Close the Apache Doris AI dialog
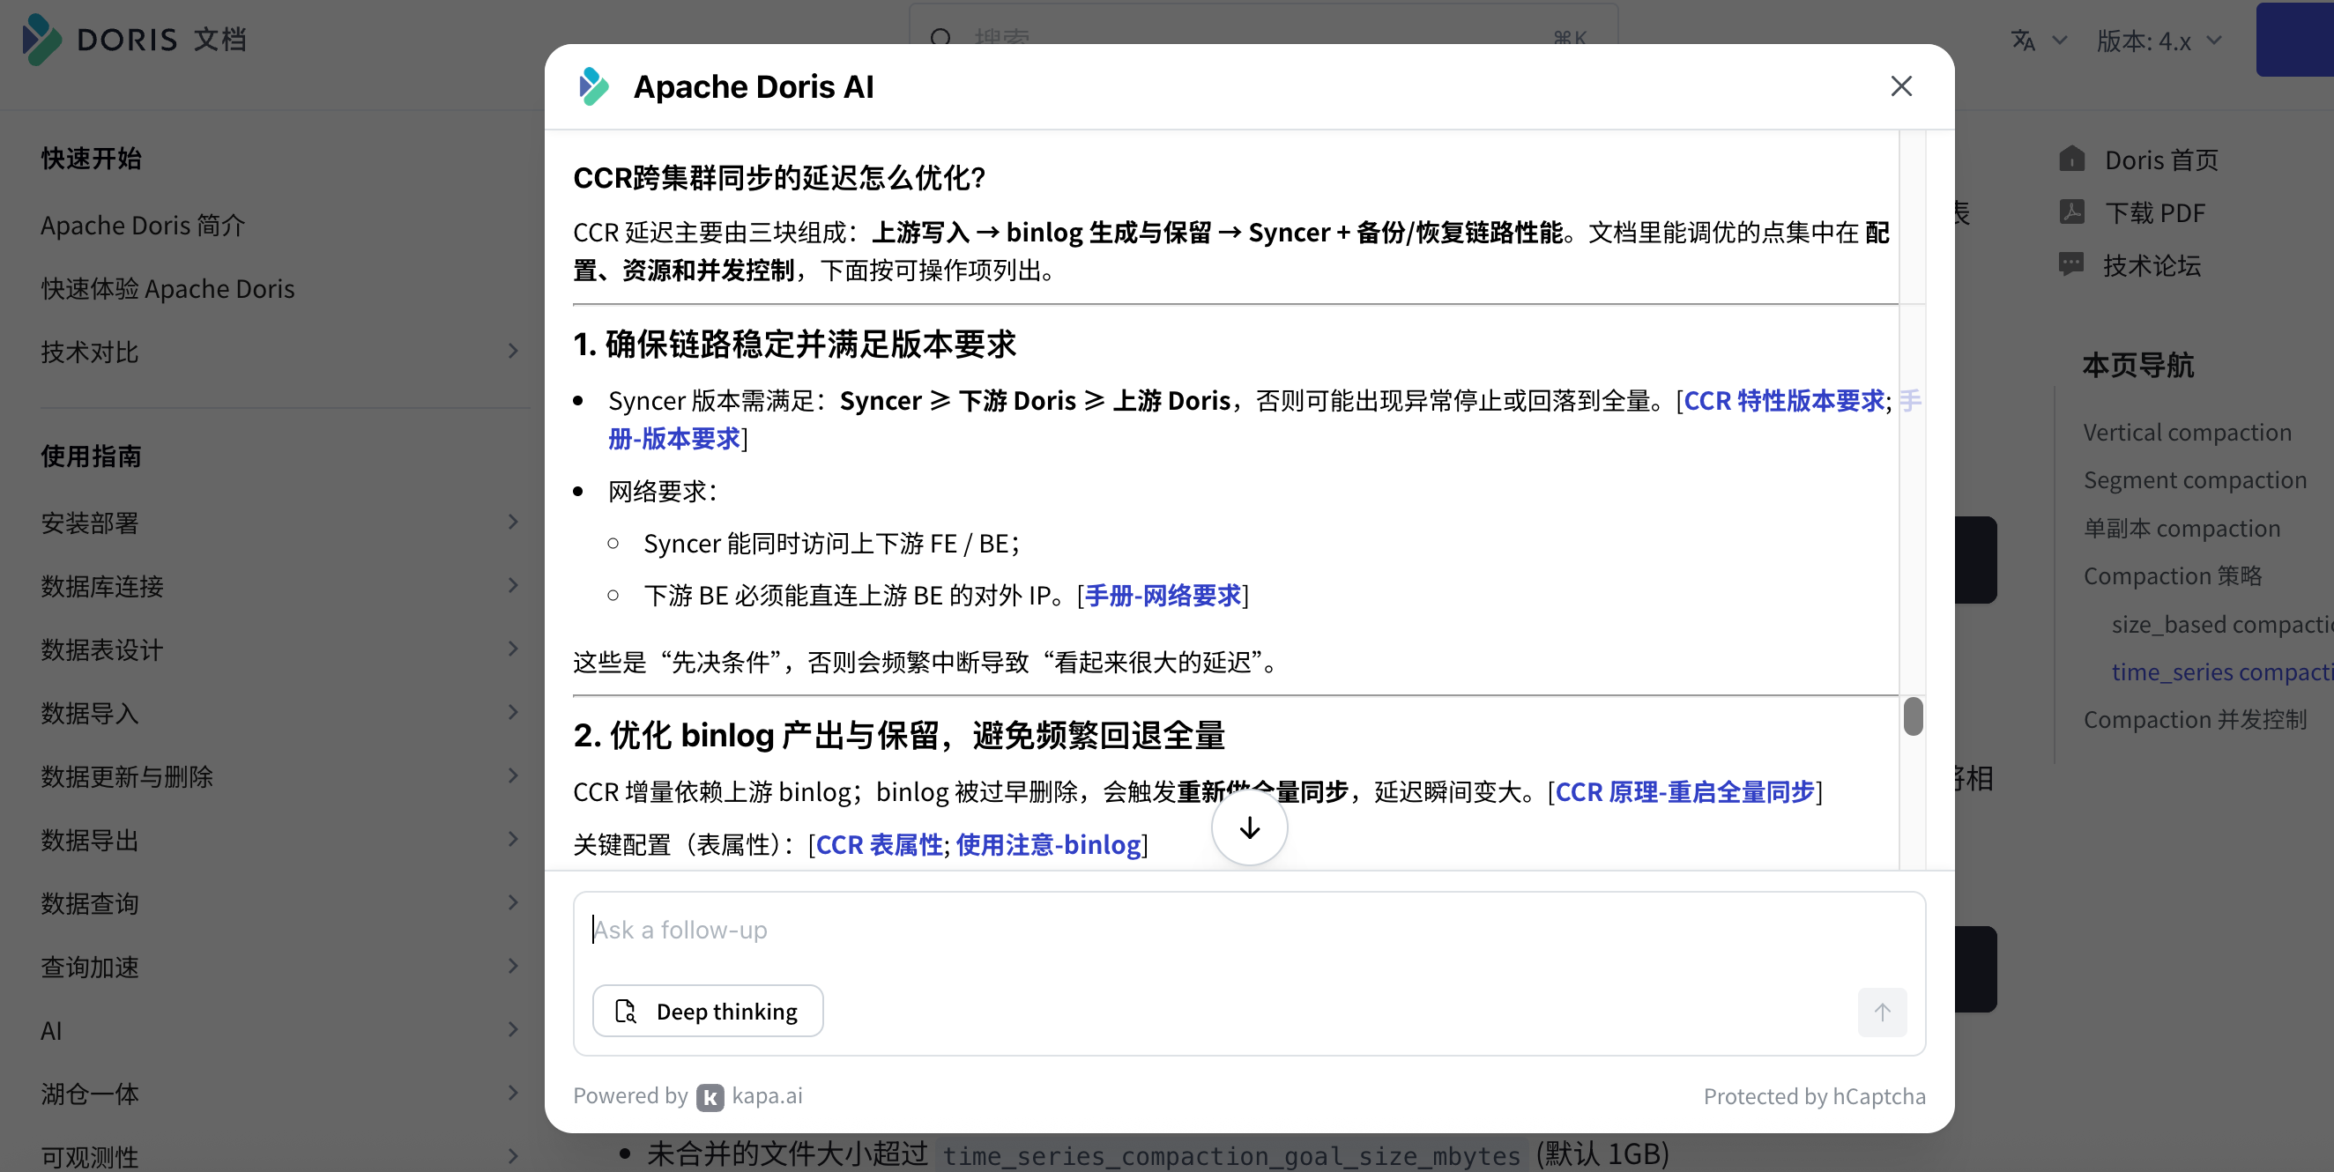The height and width of the screenshot is (1172, 2334). coord(1901,86)
